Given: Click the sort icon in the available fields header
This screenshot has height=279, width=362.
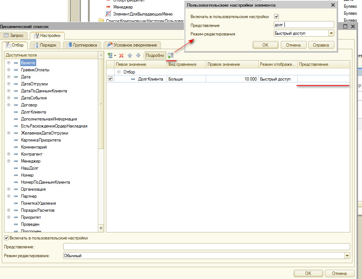Looking at the screenshot, I should pyautogui.click(x=101, y=55).
